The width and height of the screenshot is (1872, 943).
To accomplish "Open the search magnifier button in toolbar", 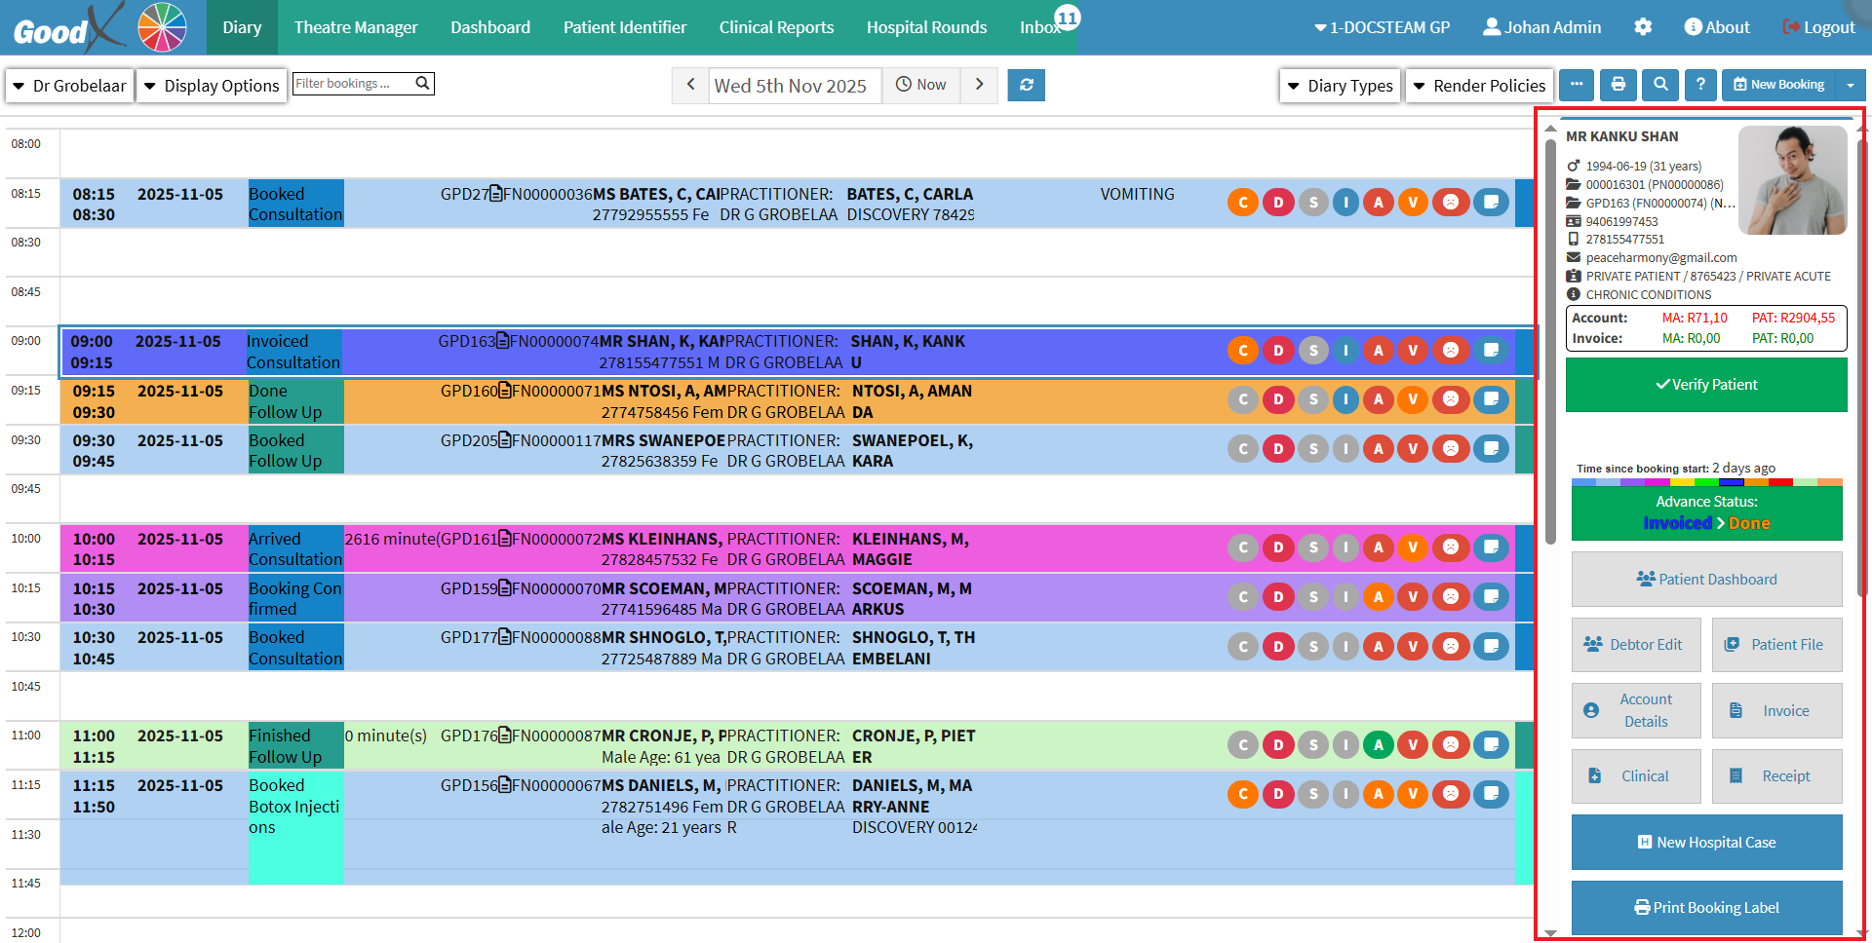I will point(1659,85).
